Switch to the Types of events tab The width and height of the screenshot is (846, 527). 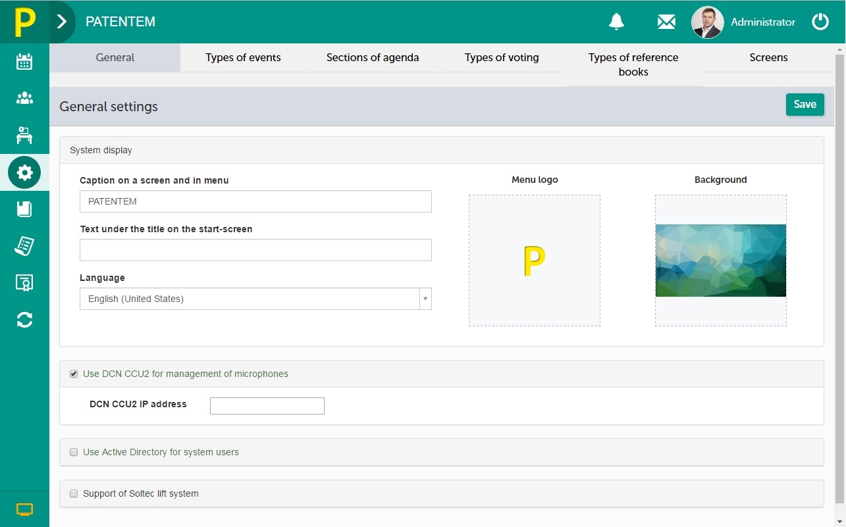pyautogui.click(x=243, y=58)
